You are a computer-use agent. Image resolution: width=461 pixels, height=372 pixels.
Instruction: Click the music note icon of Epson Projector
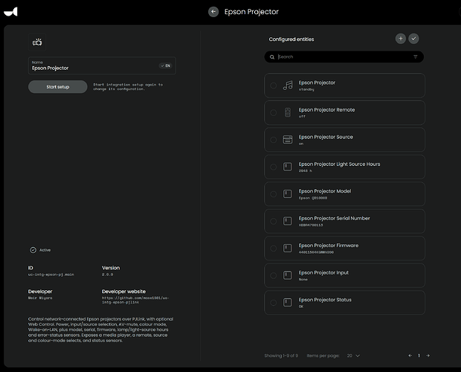[x=288, y=86]
